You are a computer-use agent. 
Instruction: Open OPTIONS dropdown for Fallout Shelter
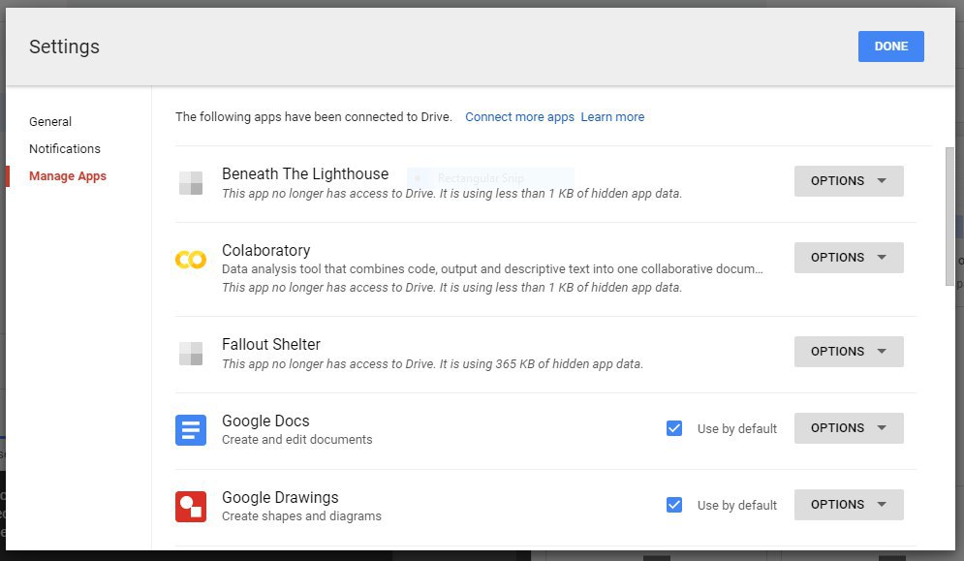point(849,352)
